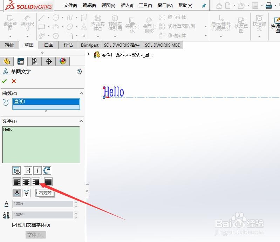Click the Save icon

255,6
